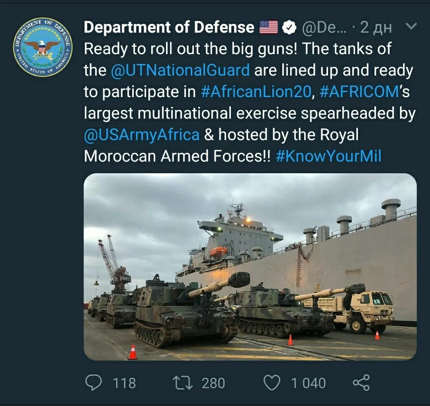
Task: Open the #KnowYourMil hashtag
Action: (328, 156)
